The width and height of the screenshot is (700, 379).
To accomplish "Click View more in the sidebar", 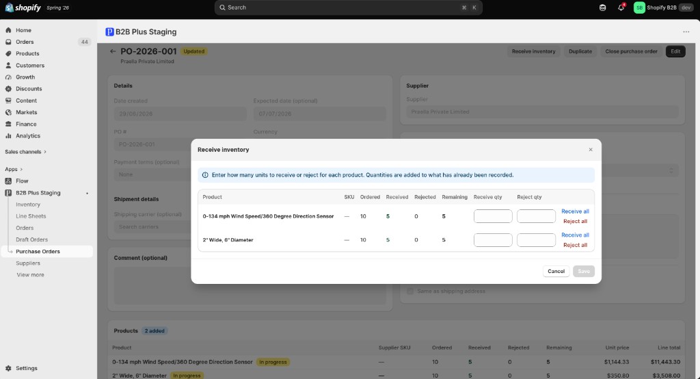I will coord(30,275).
